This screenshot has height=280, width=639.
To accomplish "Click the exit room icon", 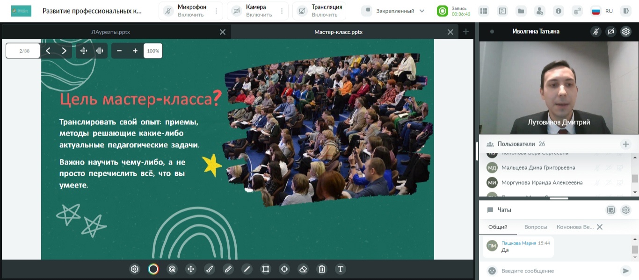I will pyautogui.click(x=626, y=11).
